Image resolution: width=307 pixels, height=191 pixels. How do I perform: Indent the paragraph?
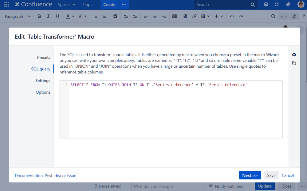[x=135, y=17]
